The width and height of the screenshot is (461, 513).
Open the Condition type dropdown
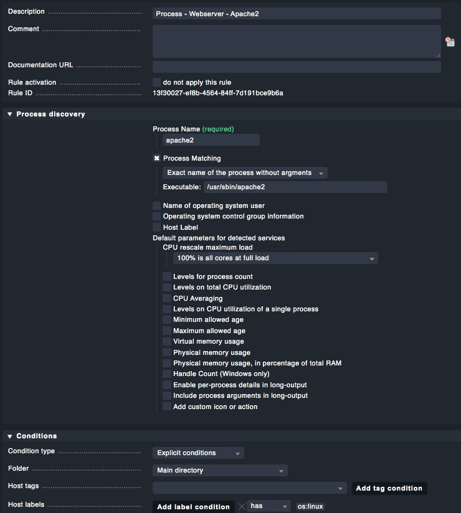198,453
